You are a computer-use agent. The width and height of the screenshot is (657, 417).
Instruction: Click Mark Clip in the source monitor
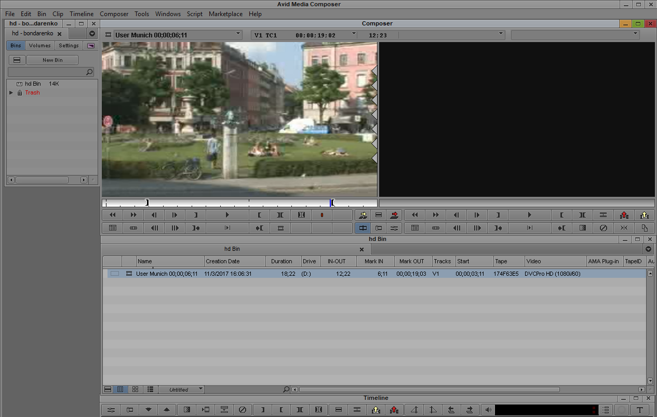(280, 215)
